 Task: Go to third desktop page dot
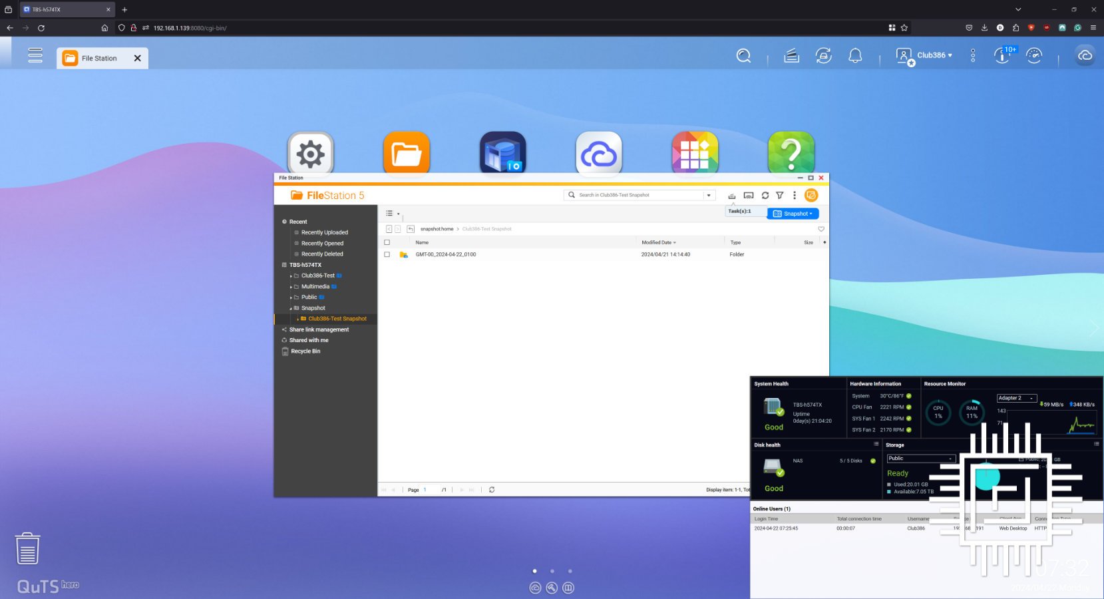point(570,571)
